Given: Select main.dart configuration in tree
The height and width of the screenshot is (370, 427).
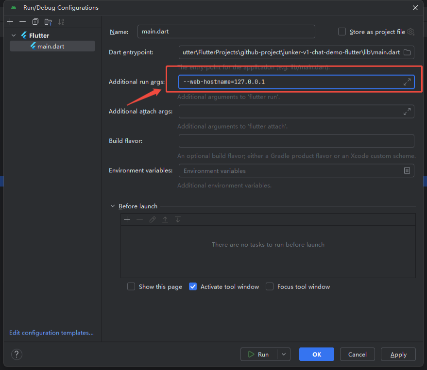Looking at the screenshot, I should [x=51, y=46].
